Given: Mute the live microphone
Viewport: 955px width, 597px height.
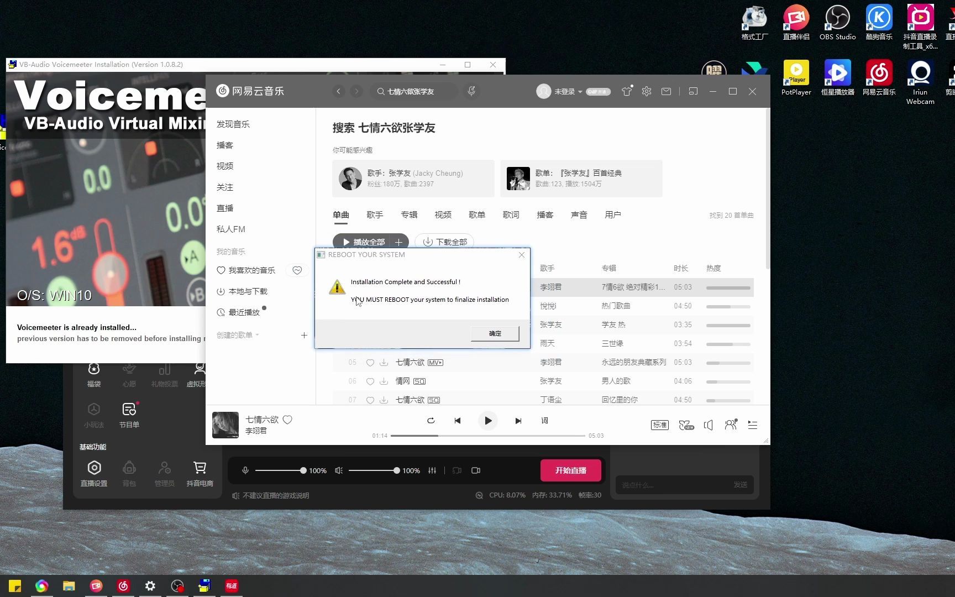Looking at the screenshot, I should tap(245, 470).
